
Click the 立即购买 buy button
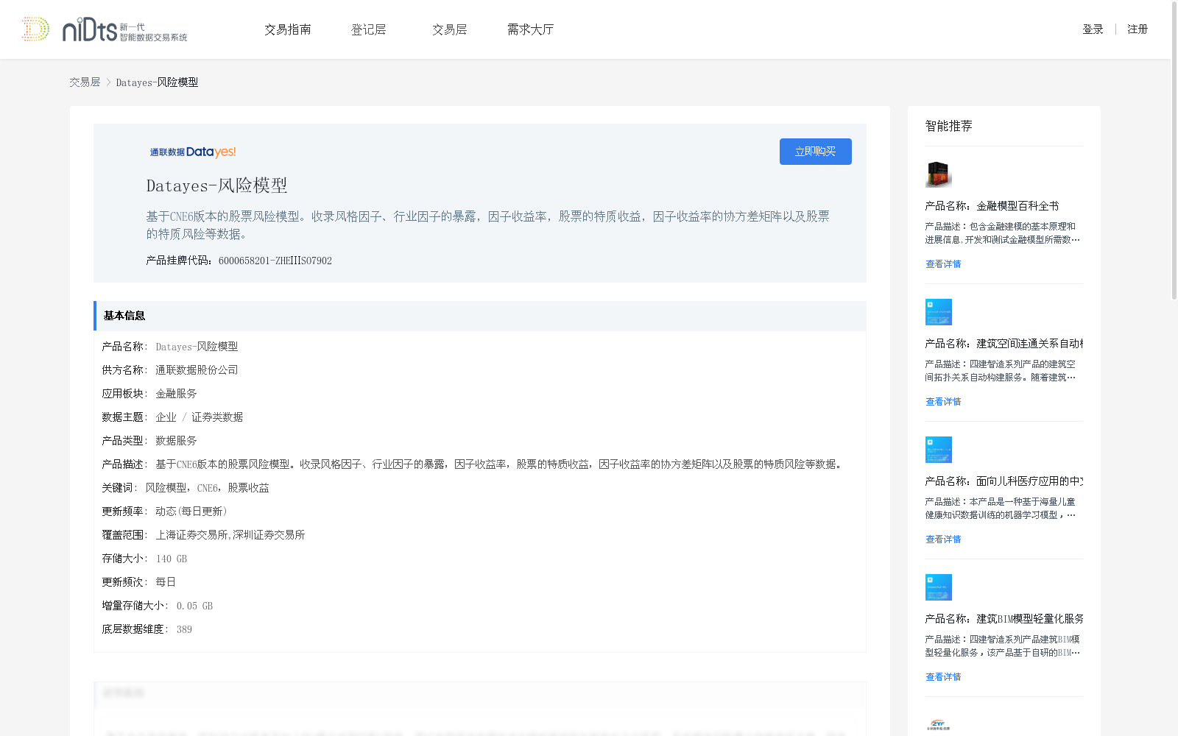[x=815, y=152]
